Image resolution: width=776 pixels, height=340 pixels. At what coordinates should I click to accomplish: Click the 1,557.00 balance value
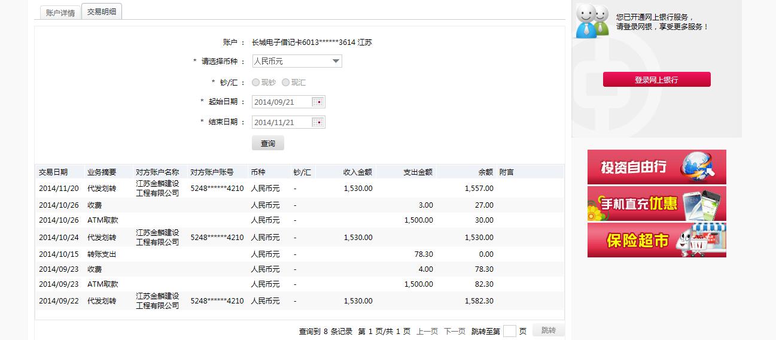pos(479,188)
